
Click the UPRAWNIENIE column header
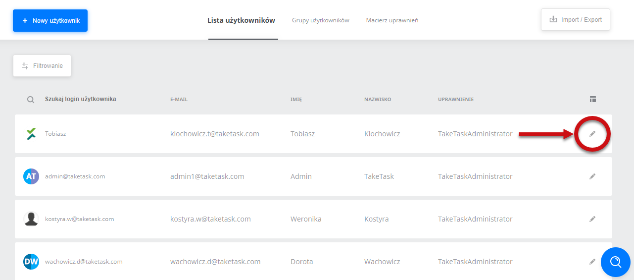pyautogui.click(x=456, y=100)
